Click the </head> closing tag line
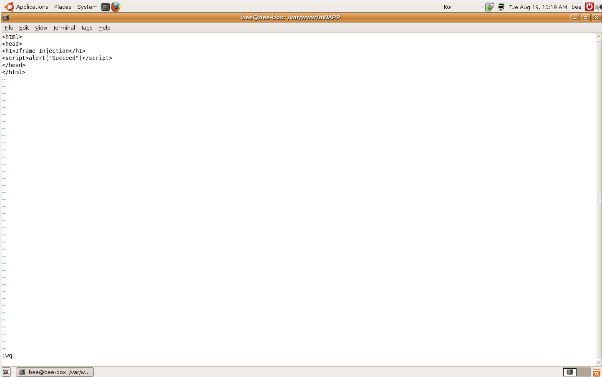 pos(14,65)
